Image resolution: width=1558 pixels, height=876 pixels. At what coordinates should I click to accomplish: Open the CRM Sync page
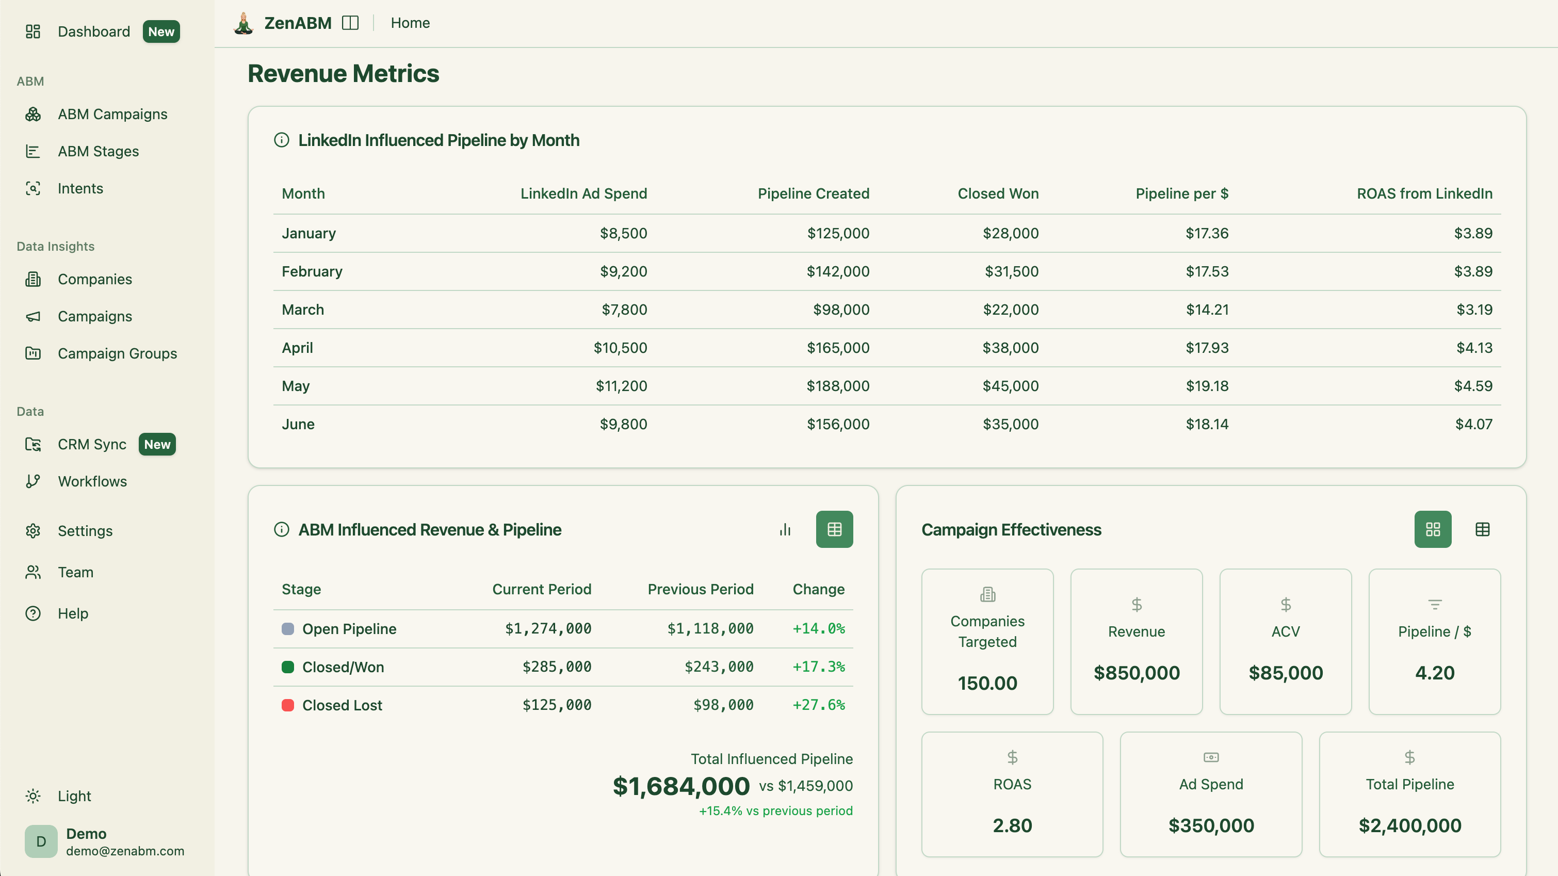(92, 444)
